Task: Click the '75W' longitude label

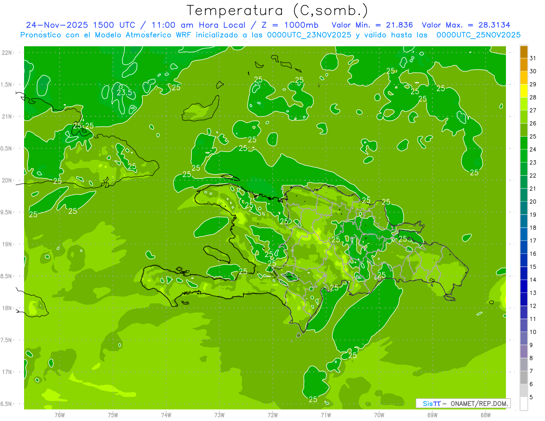Action: point(113,415)
